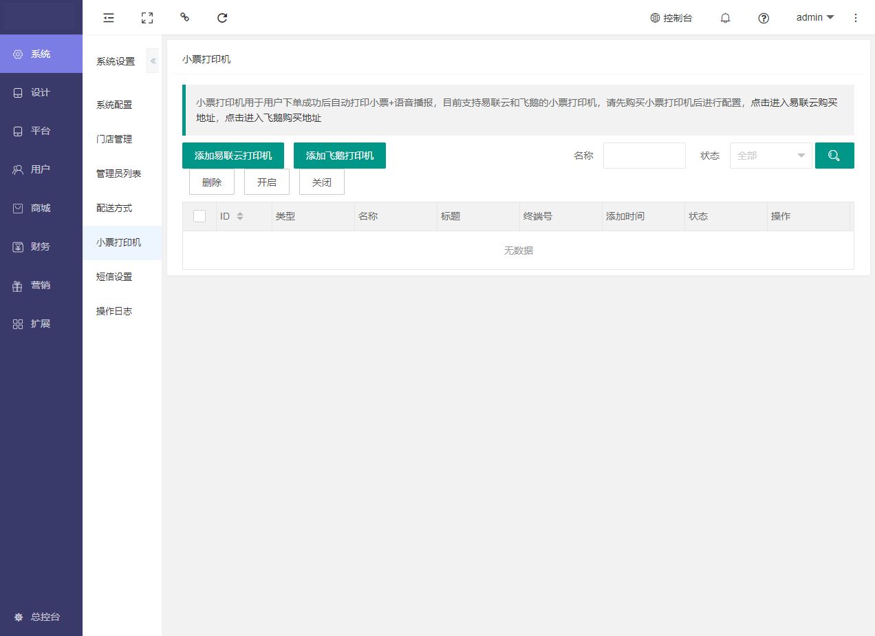Click the sidebar collapse menu icon

coord(109,18)
